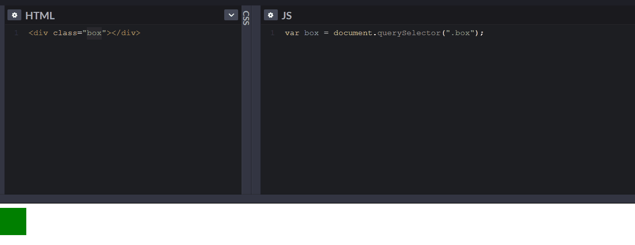Select line number 1 in HTML editor
The image size is (635, 245).
point(16,33)
